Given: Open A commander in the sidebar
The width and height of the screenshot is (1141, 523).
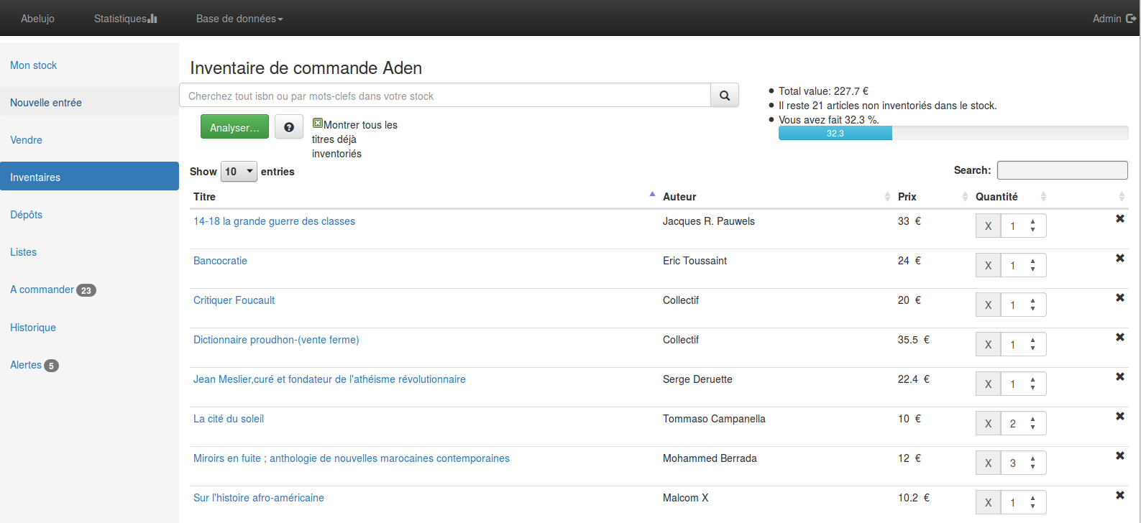Looking at the screenshot, I should (42, 290).
